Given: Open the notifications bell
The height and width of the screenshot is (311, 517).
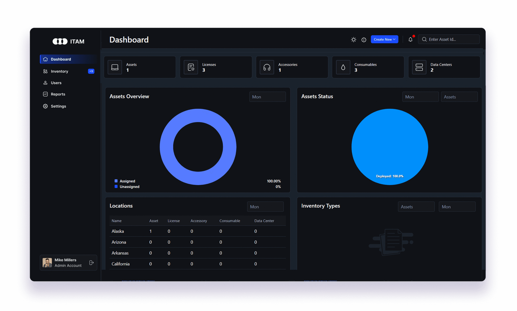Looking at the screenshot, I should (x=410, y=39).
